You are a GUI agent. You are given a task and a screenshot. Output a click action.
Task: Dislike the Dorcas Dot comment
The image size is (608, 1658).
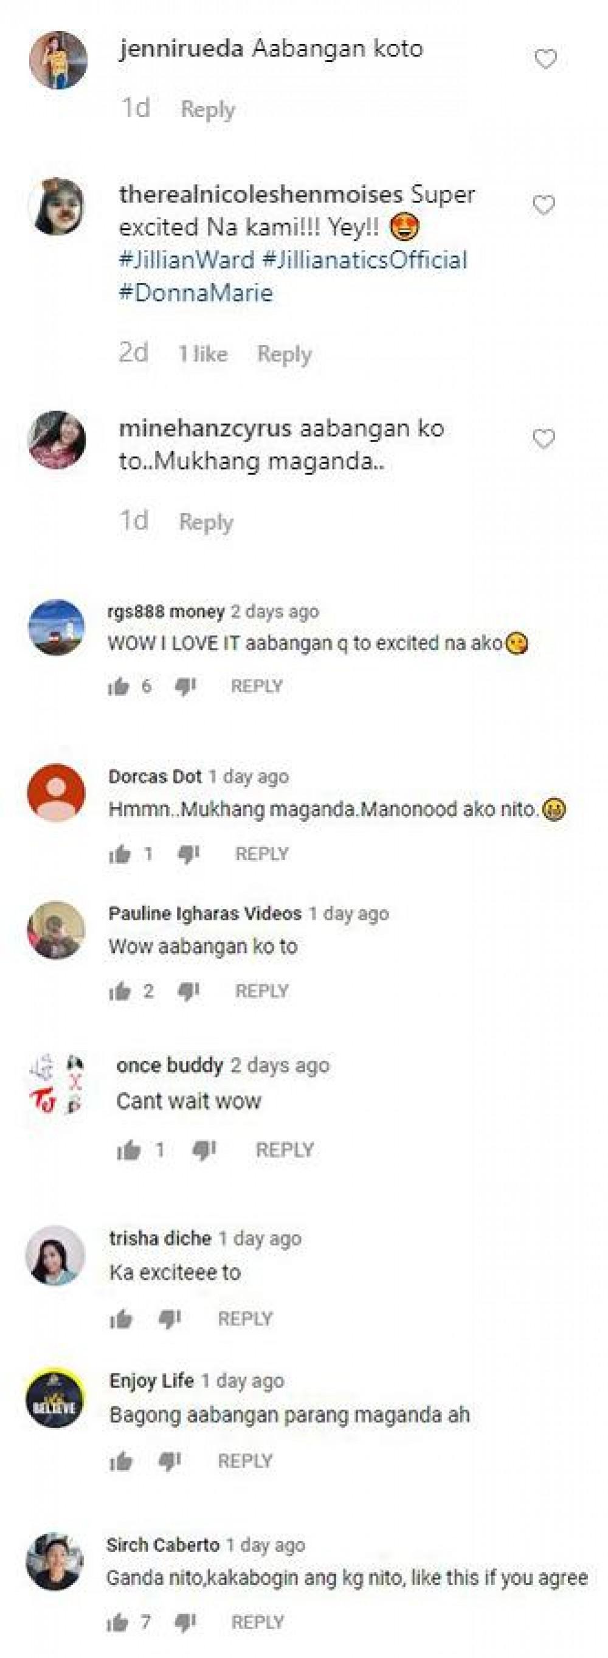[188, 854]
